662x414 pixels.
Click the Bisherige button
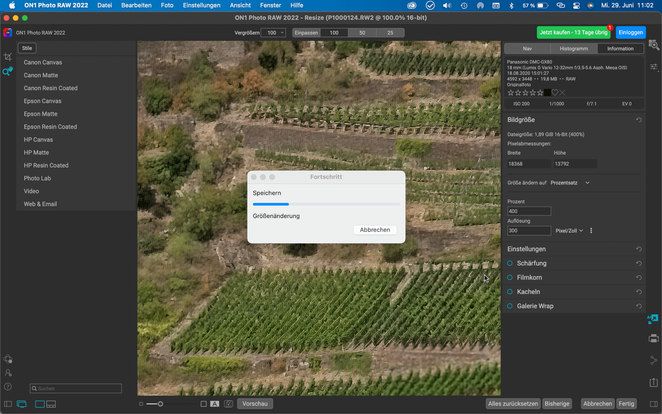point(557,404)
